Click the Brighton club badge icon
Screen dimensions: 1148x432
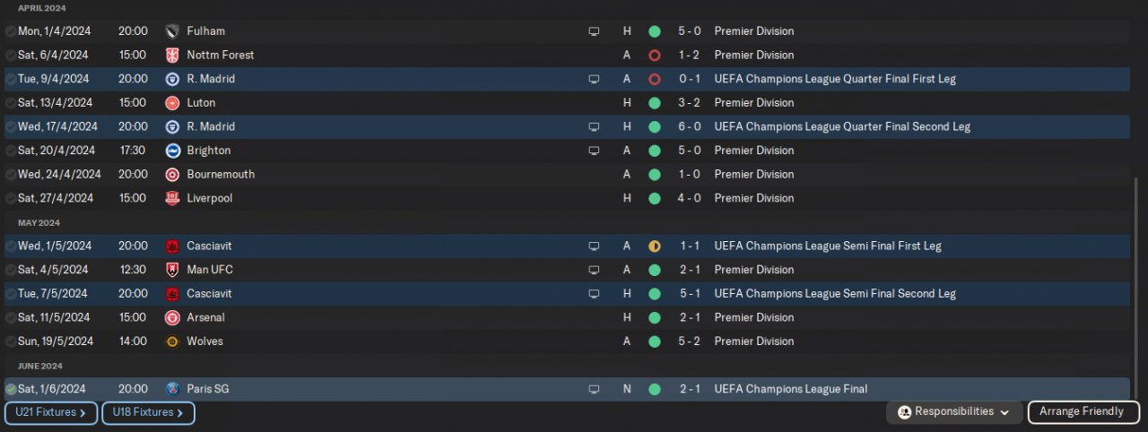(172, 151)
